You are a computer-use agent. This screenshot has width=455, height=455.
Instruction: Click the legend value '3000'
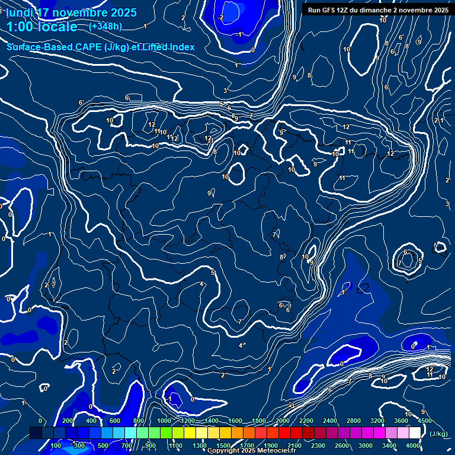(x=366, y=446)
